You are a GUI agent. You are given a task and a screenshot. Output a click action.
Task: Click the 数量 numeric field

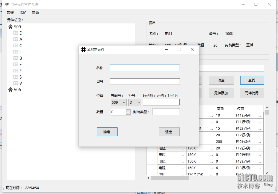coord(118,112)
